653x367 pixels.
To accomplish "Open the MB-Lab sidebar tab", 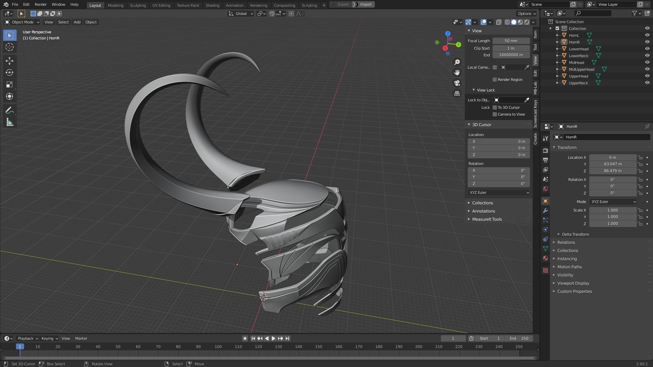I will coord(535,88).
